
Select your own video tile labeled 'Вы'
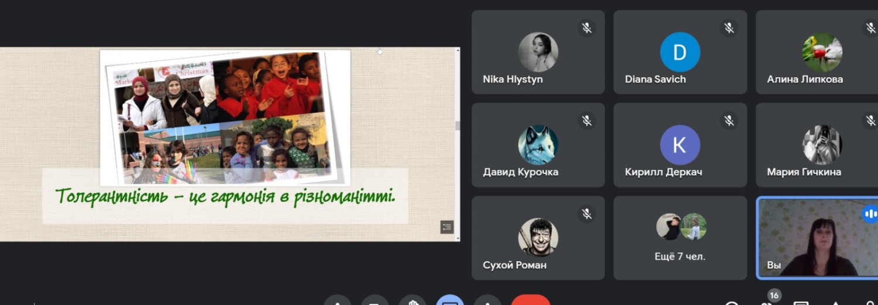[817, 238]
